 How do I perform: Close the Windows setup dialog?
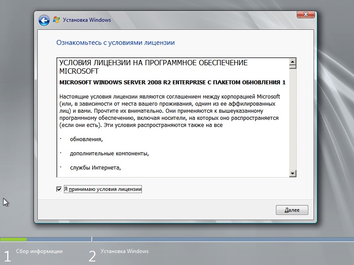pos(306,14)
